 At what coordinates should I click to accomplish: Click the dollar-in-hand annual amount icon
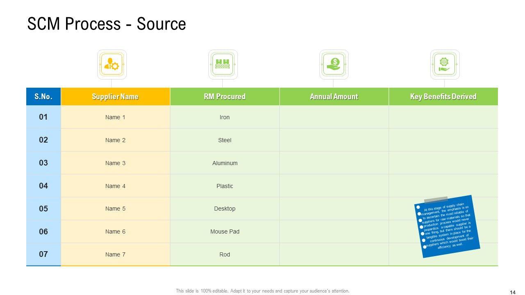coord(334,64)
